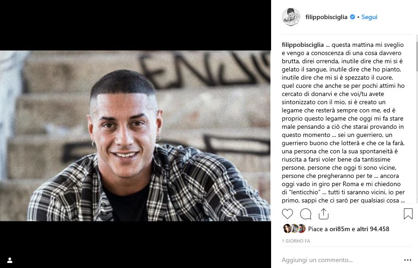This screenshot has width=418, height=268.
Task: Open filippobisciglia username in header
Action: (x=326, y=17)
